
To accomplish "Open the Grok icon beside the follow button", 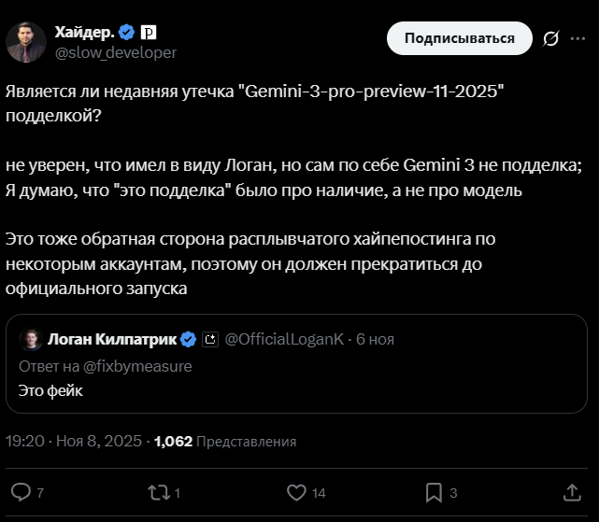I will (x=551, y=38).
